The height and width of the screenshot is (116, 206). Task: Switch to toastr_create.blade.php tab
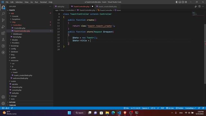[x=108, y=6]
